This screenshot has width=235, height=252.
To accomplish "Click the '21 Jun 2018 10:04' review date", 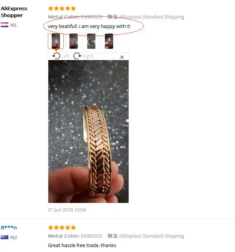I will point(67,210).
